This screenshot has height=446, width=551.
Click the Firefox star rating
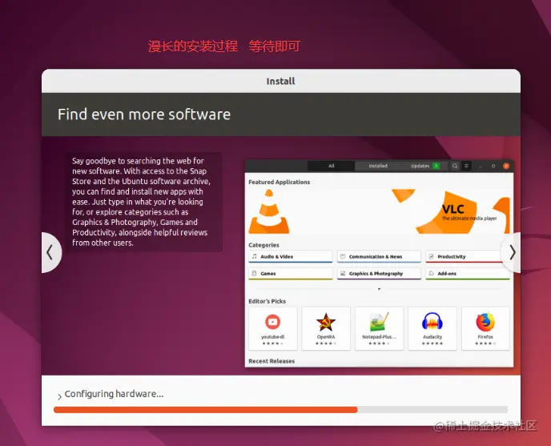click(x=485, y=344)
